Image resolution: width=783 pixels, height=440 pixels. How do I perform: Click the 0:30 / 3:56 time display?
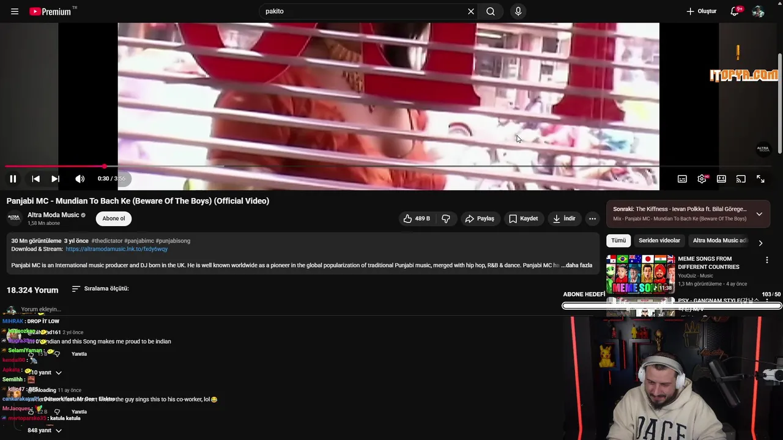pyautogui.click(x=111, y=178)
